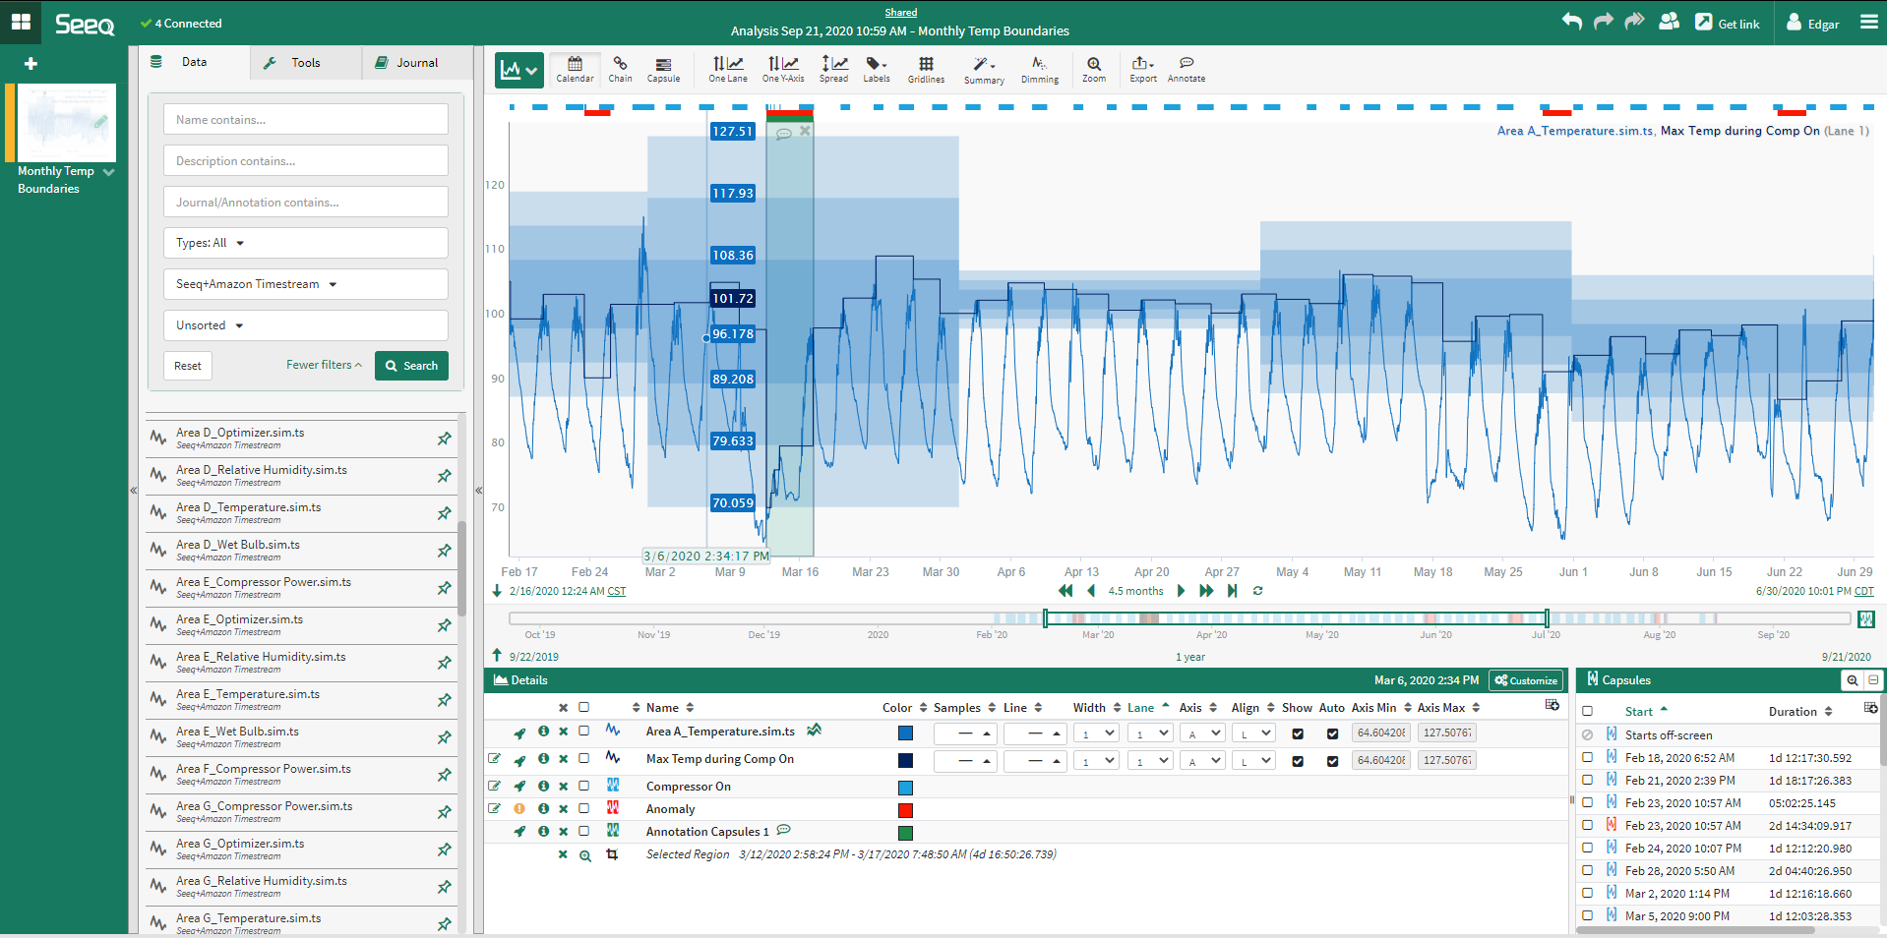Activate the Zoom tool
The height and width of the screenshot is (938, 1887).
(x=1093, y=69)
